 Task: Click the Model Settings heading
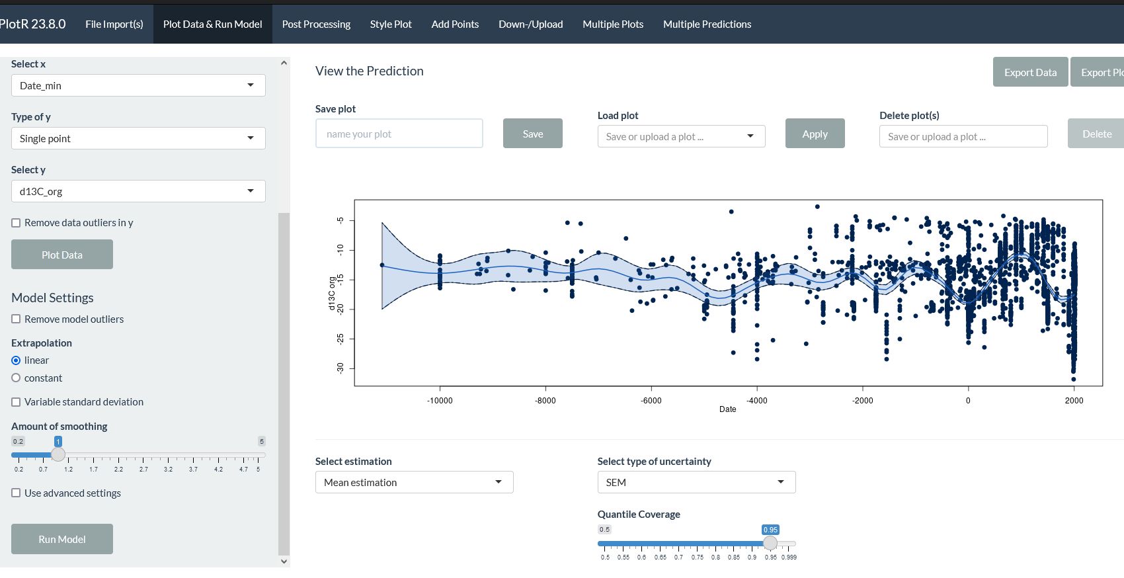tap(52, 298)
